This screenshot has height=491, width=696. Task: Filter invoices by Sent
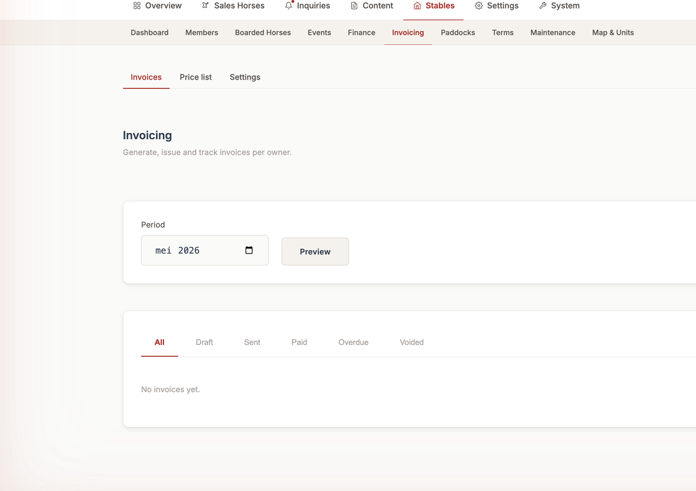[252, 342]
